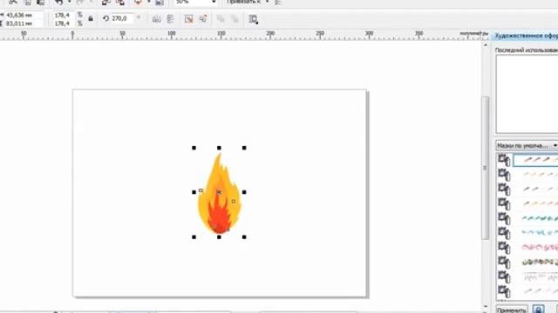The image size is (558, 313).
Task: Click the bottom-center selection handle of flame
Action: [219, 236]
